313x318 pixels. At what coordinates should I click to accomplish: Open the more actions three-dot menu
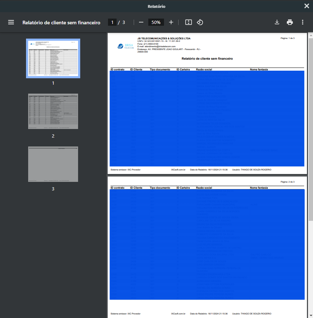click(x=303, y=22)
